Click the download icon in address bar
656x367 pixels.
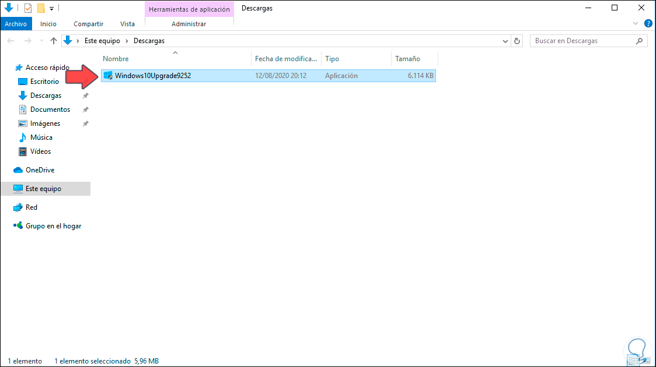[x=68, y=41]
